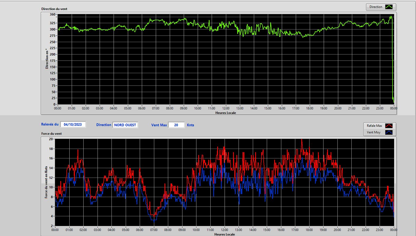This screenshot has height=236, width=416.
Task: Click the 07:00 tick on force chart
Action: tap(154, 230)
